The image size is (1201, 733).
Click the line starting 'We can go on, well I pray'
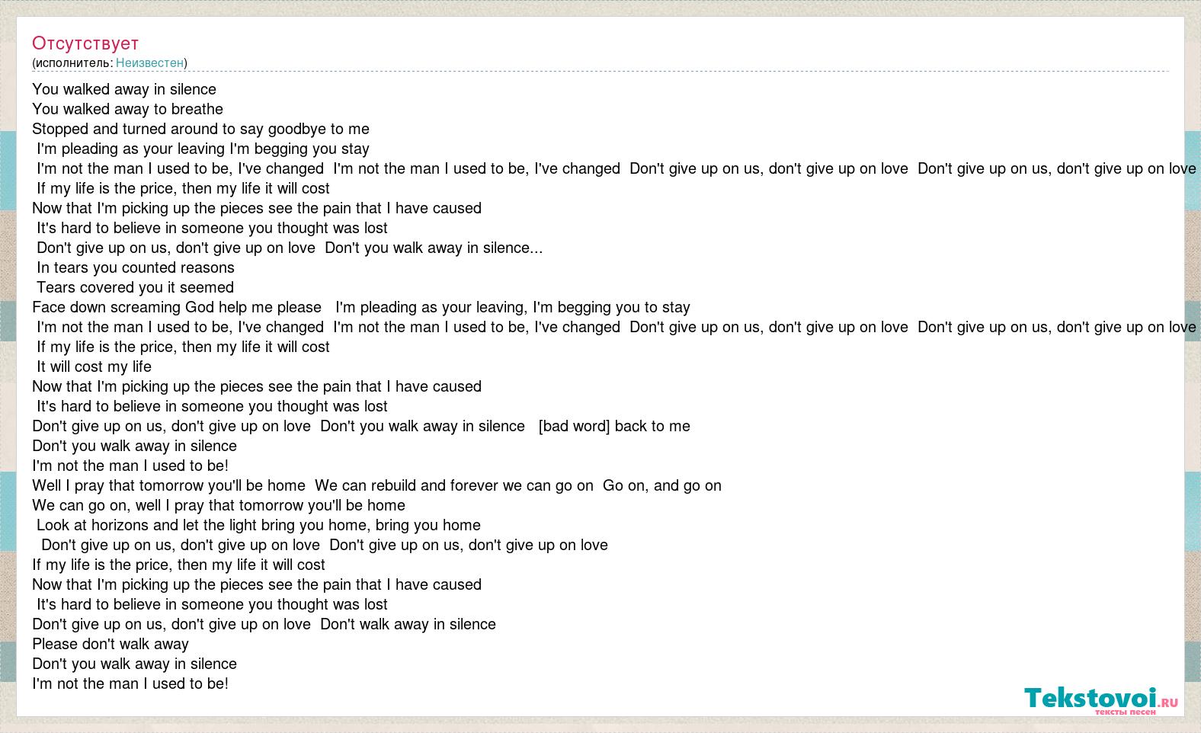219,505
